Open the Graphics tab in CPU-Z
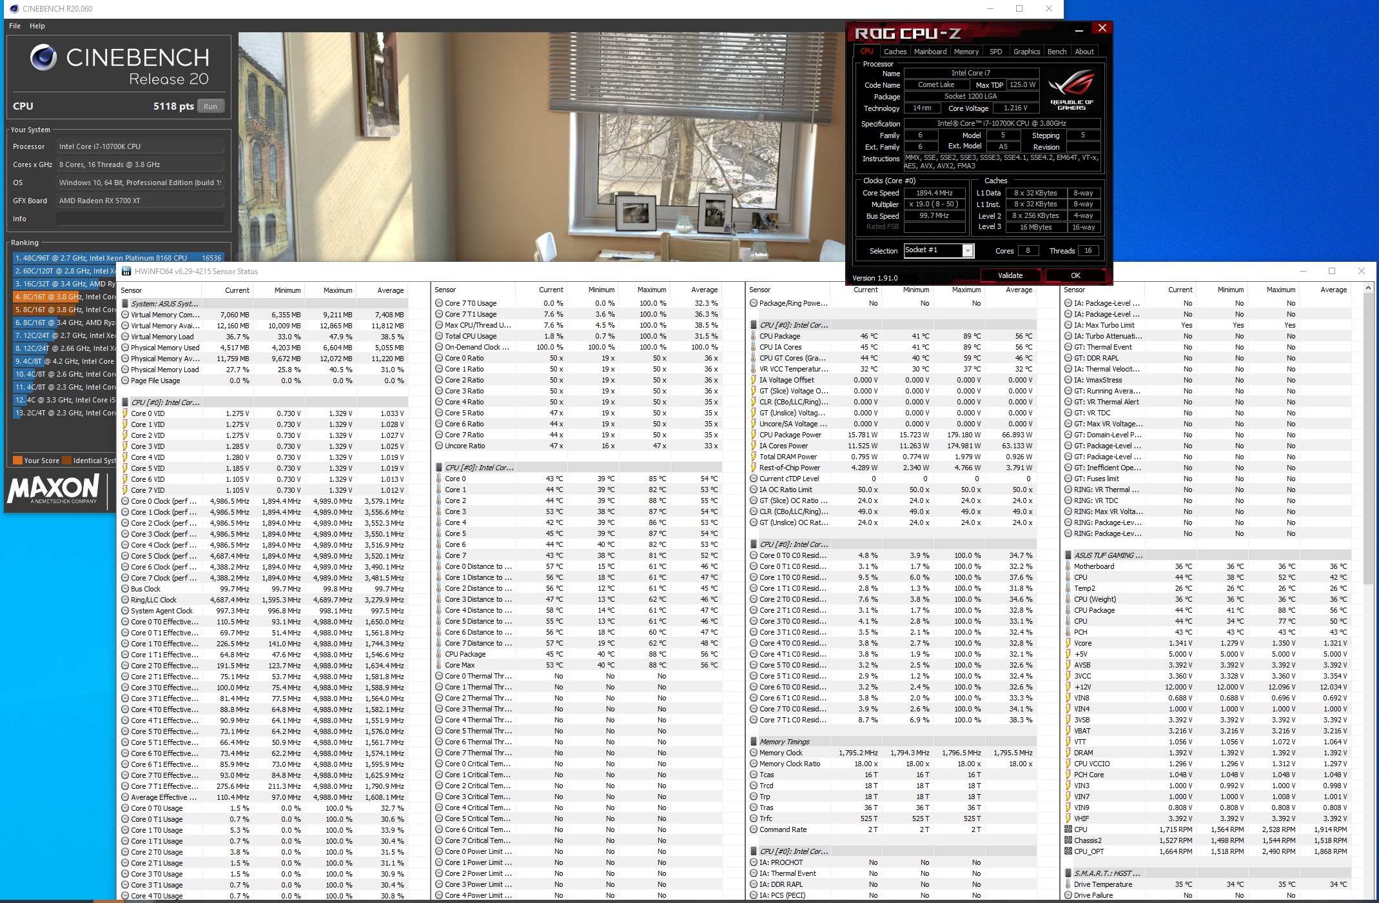This screenshot has height=903, width=1379. 1026,52
